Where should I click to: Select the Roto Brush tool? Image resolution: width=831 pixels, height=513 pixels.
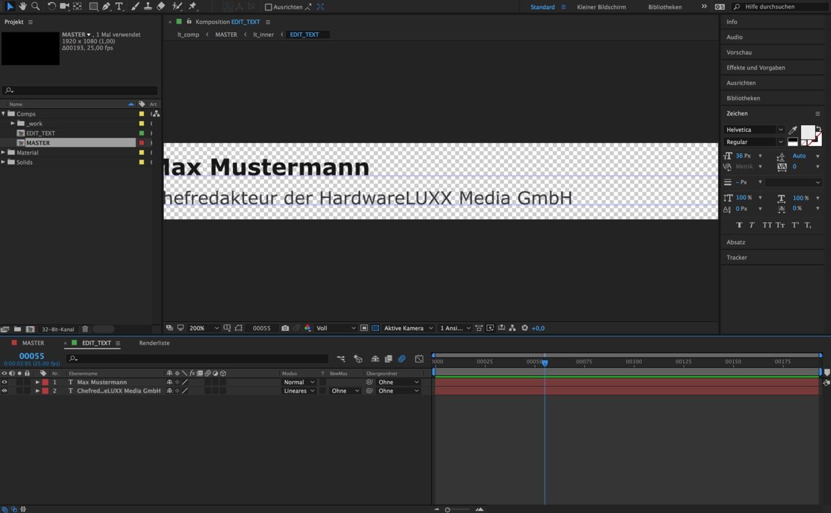177,6
